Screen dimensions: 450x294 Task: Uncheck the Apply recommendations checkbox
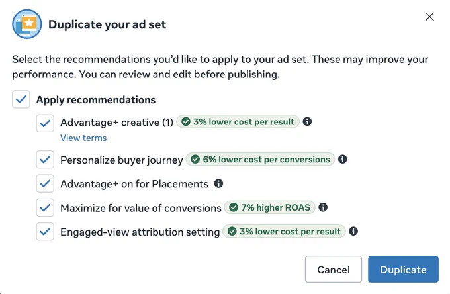[21, 99]
